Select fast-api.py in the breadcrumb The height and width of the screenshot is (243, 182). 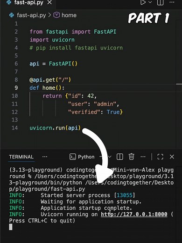click(31, 15)
